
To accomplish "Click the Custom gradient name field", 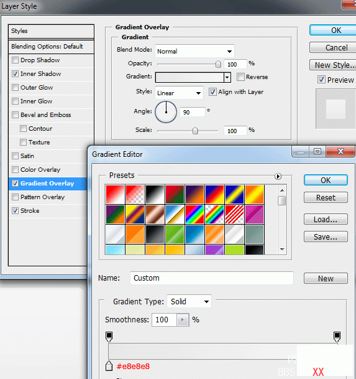I will point(212,278).
